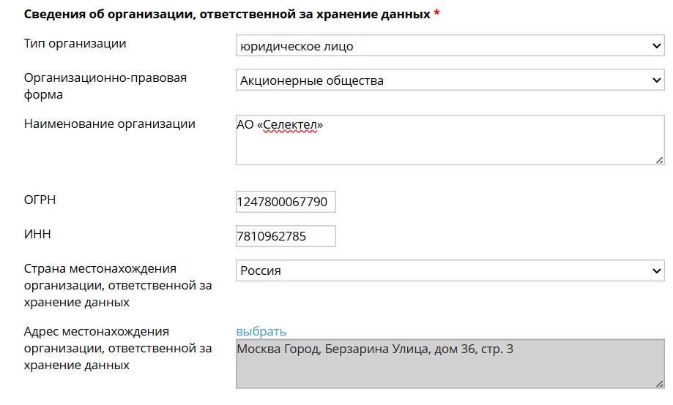
Task: Click the Тип организации label
Action: [75, 43]
